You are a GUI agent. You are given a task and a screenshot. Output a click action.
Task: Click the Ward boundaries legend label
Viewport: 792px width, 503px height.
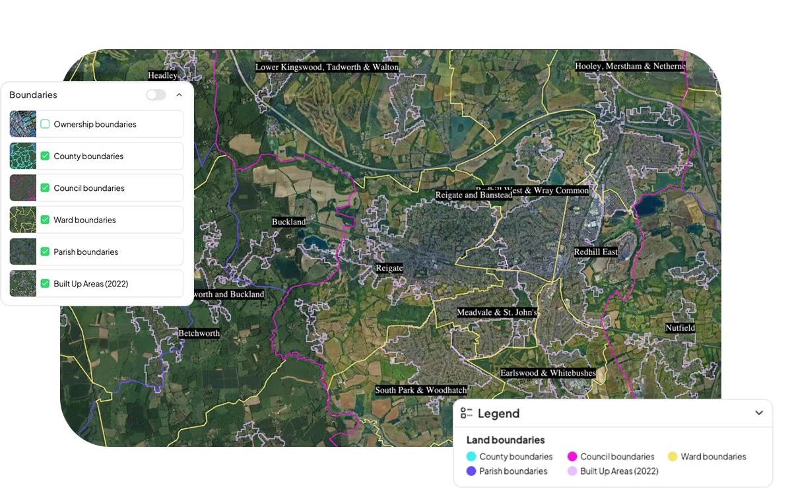click(x=714, y=456)
